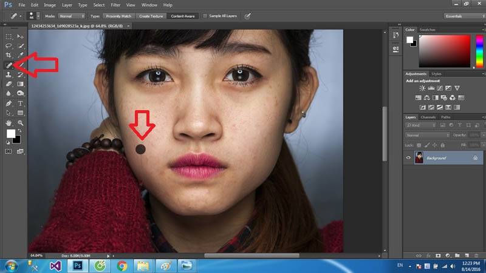Image resolution: width=486 pixels, height=273 pixels.
Task: Switch to the Swatches tab
Action: (427, 30)
